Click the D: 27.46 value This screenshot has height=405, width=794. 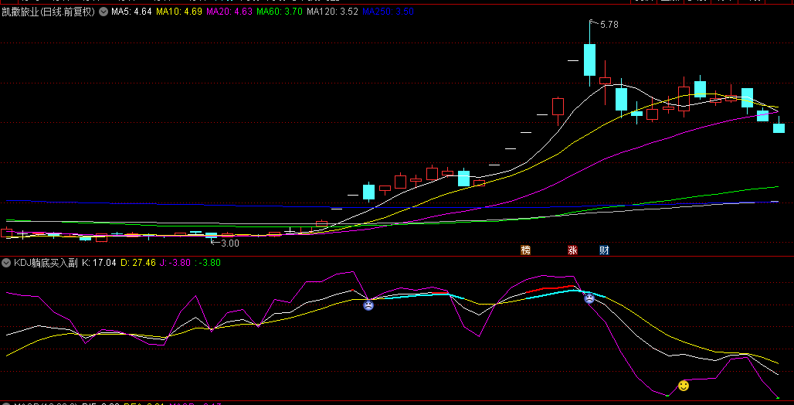(x=137, y=263)
